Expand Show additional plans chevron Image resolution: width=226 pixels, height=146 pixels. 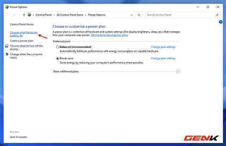(x=178, y=71)
